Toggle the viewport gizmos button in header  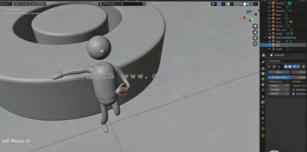[219, 4]
